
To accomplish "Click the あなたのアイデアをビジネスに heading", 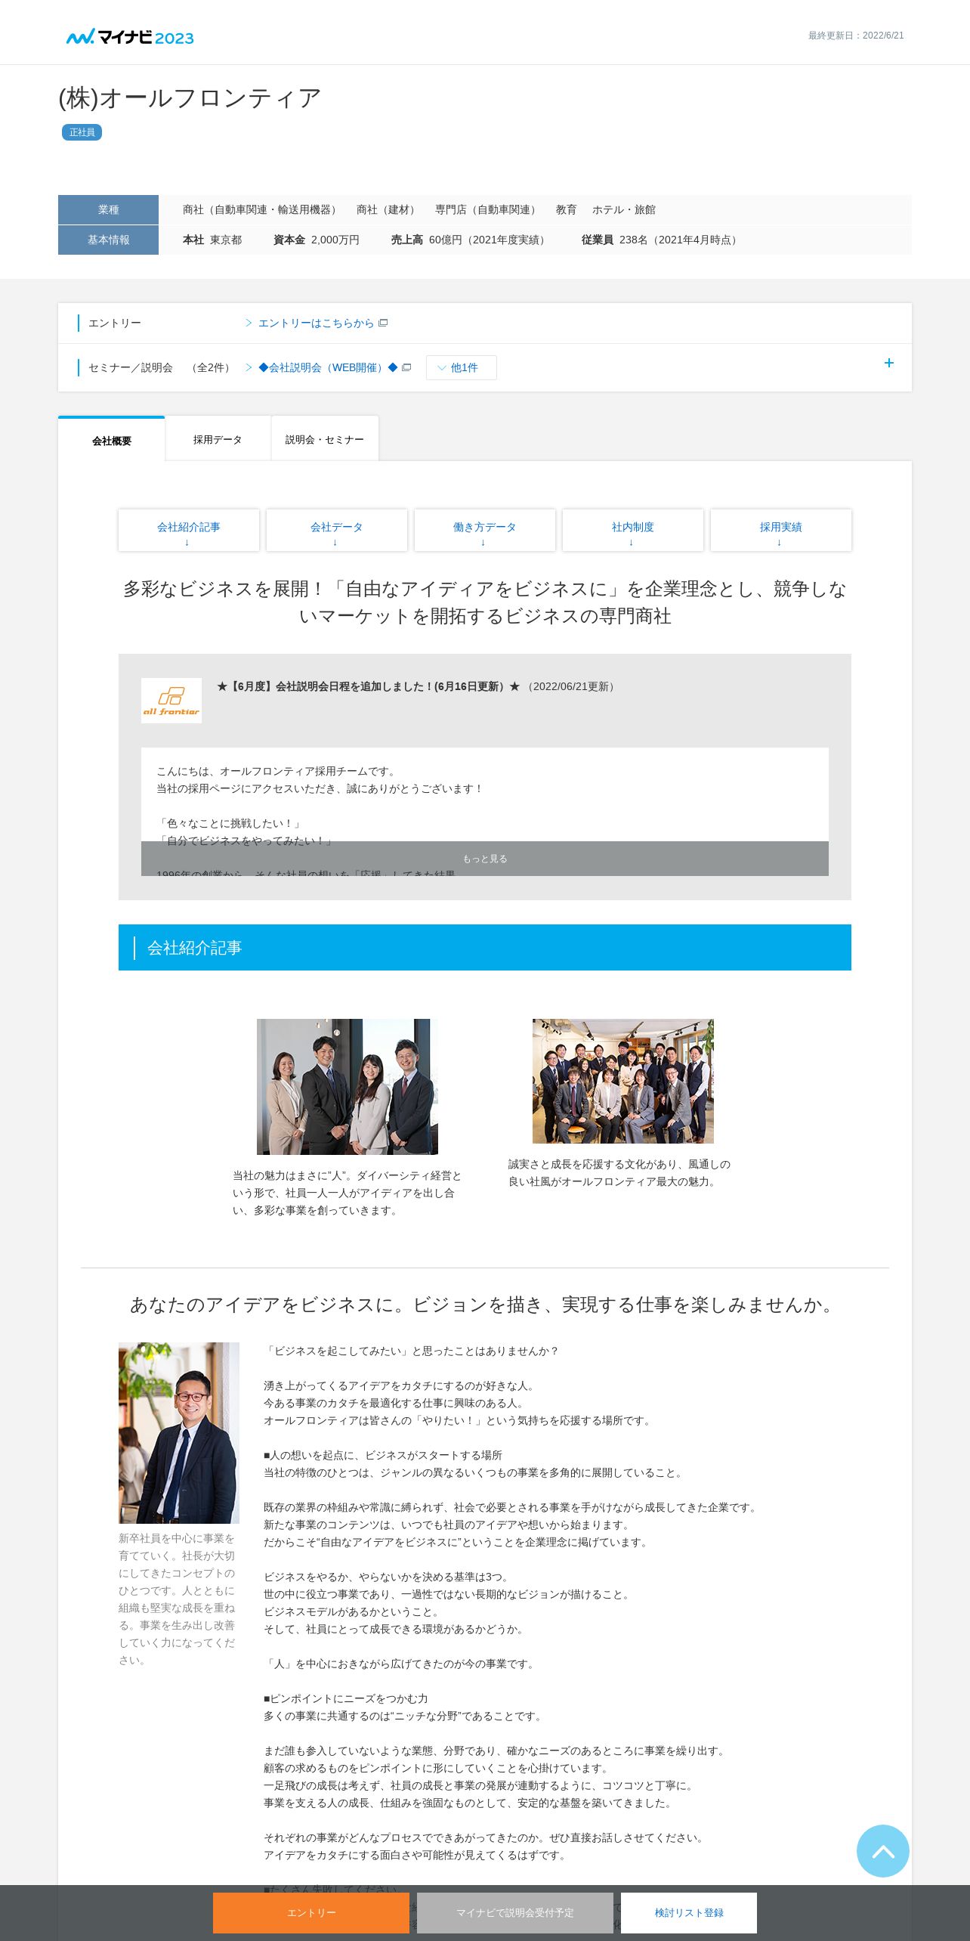I will point(485,1305).
